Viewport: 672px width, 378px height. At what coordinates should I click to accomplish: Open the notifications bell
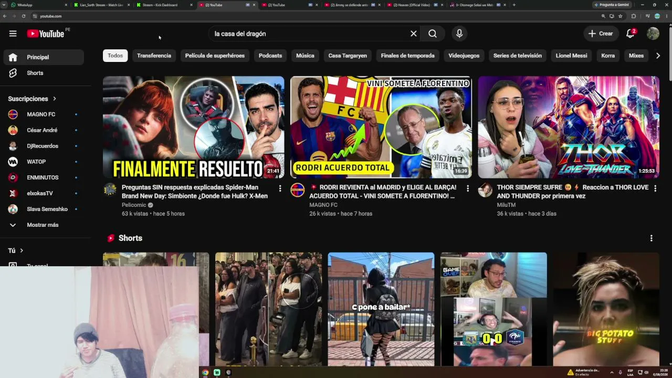631,34
